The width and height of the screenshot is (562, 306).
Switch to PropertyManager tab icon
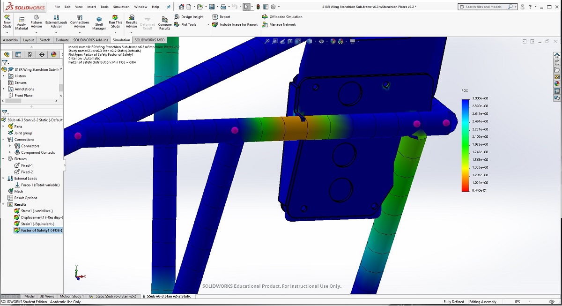click(x=18, y=54)
